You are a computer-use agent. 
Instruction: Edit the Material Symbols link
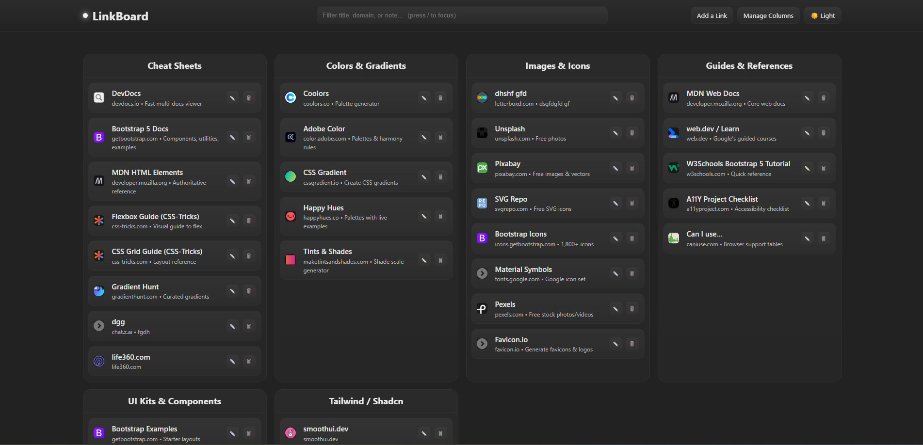(x=615, y=273)
